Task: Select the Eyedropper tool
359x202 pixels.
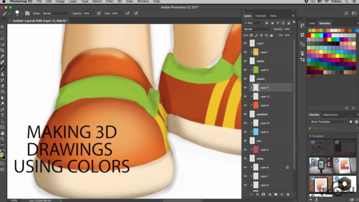Action: point(2,56)
